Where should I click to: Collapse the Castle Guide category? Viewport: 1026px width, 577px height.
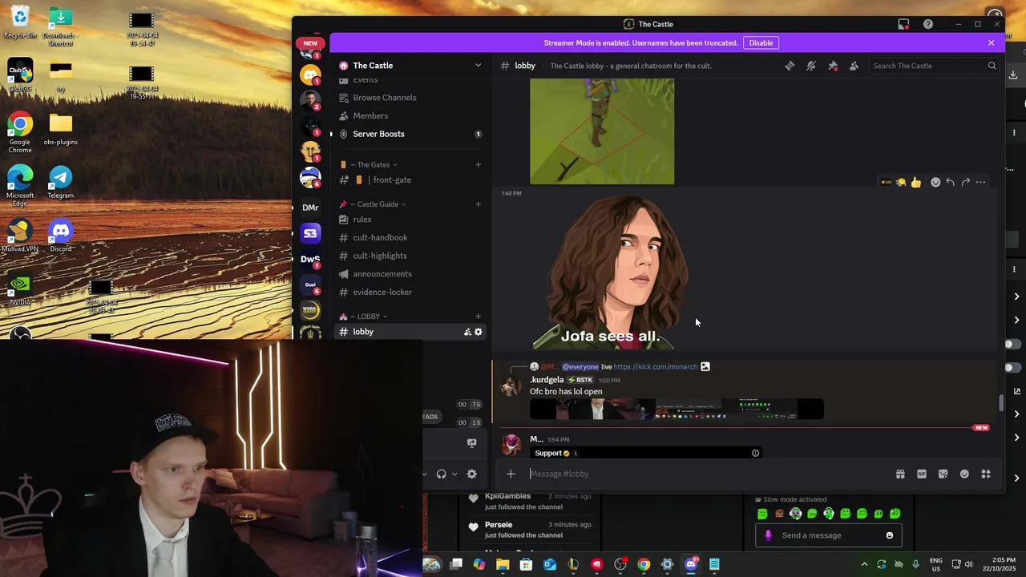378,204
